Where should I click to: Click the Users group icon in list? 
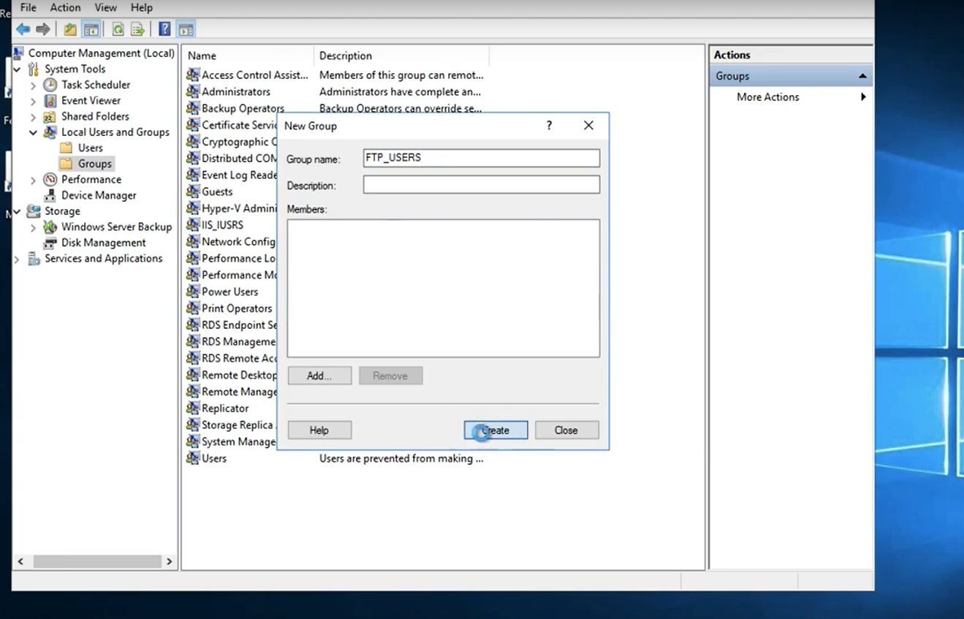[193, 458]
